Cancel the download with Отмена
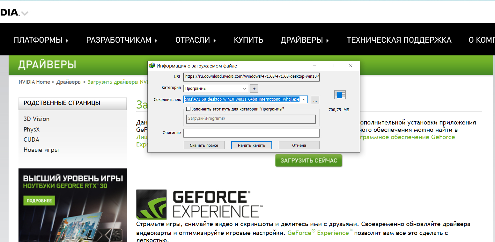The width and height of the screenshot is (495, 242). point(299,145)
